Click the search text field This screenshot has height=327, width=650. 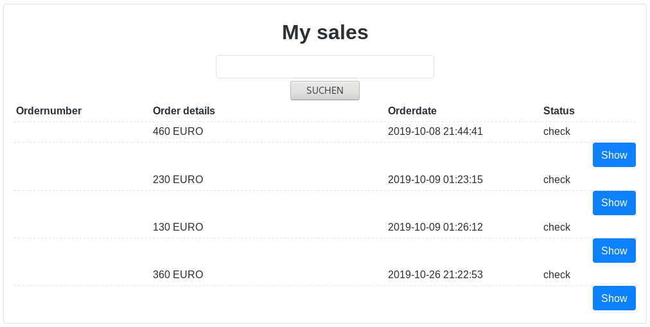(x=324, y=67)
